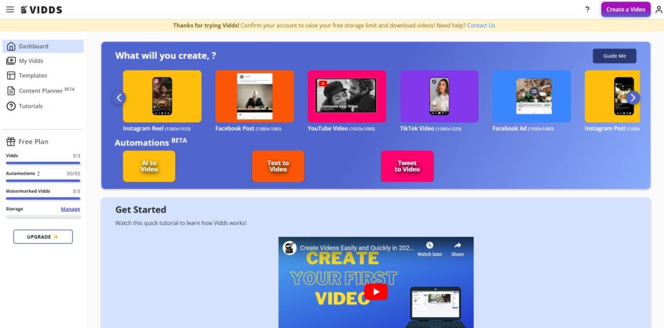Open the help question mark icon
Image resolution: width=664 pixels, height=328 pixels.
[587, 10]
